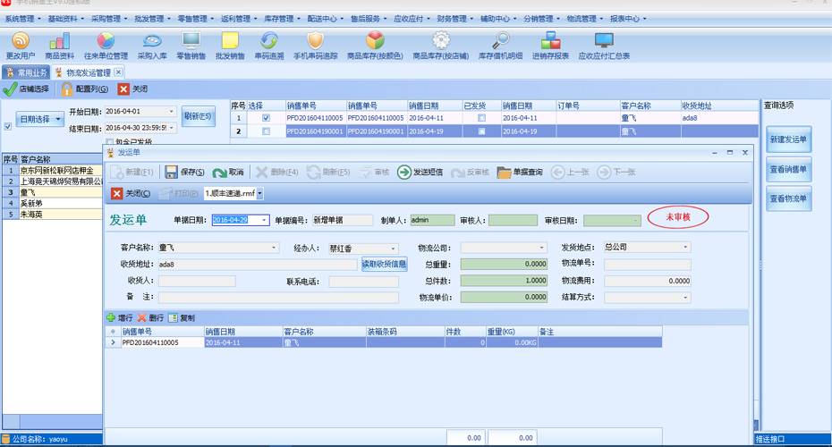Expand print template 1.顺丰速递.rmf dropdown

point(260,193)
